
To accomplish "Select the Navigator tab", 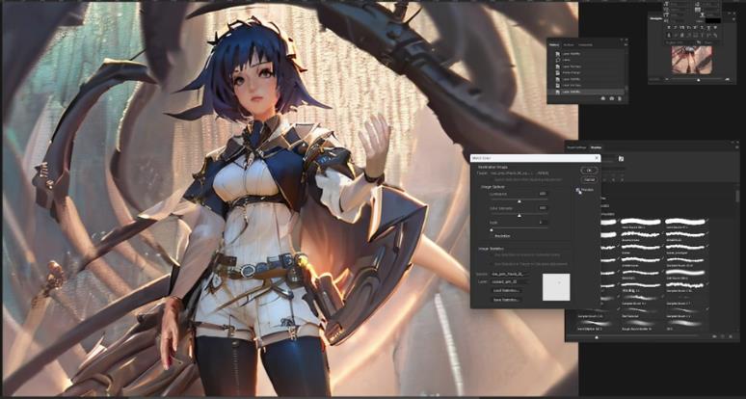I will pyautogui.click(x=655, y=18).
